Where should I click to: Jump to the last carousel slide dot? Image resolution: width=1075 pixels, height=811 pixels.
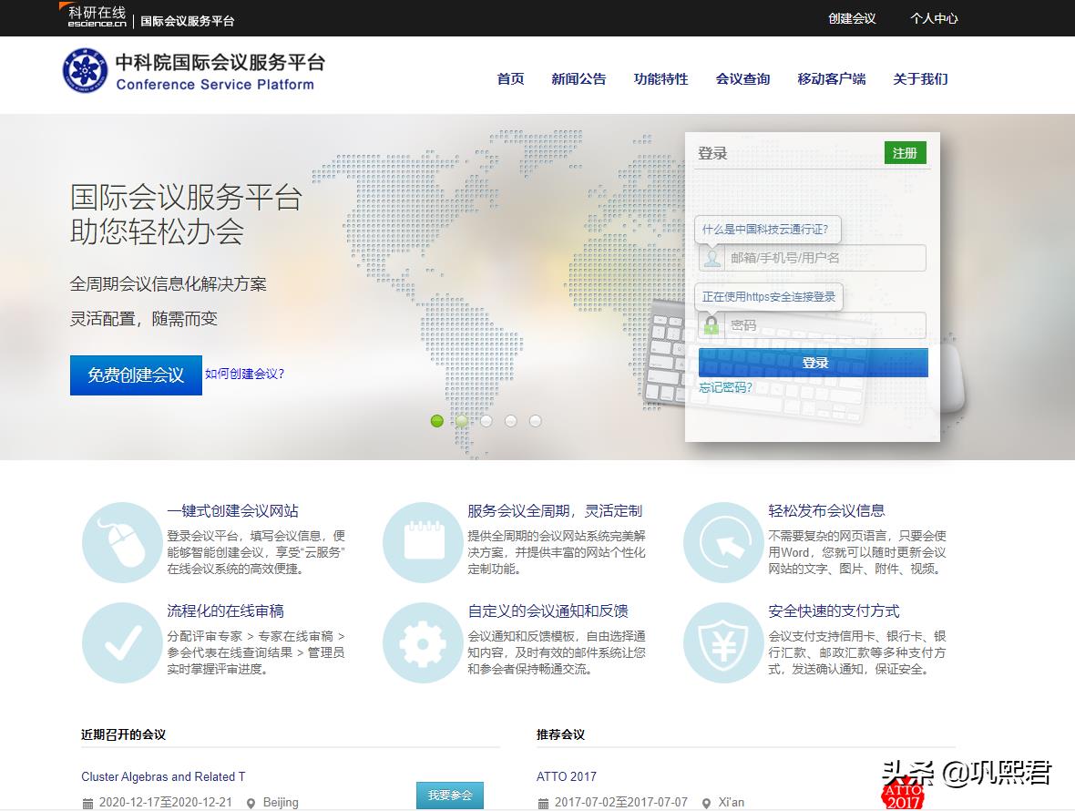536,421
